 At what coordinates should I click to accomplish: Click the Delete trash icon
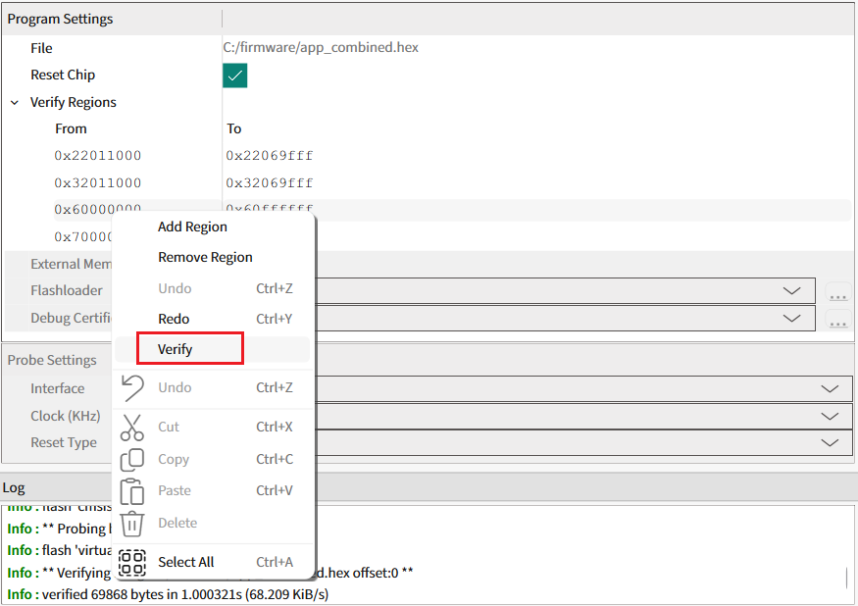pos(132,524)
